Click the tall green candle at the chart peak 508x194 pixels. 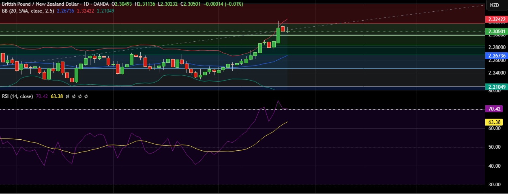[x=278, y=35]
